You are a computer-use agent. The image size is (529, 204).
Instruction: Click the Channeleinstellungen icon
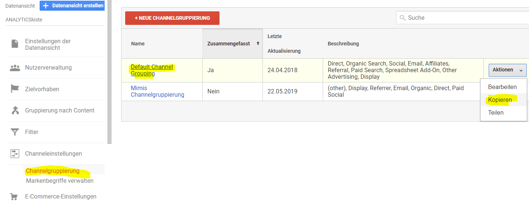(x=15, y=153)
